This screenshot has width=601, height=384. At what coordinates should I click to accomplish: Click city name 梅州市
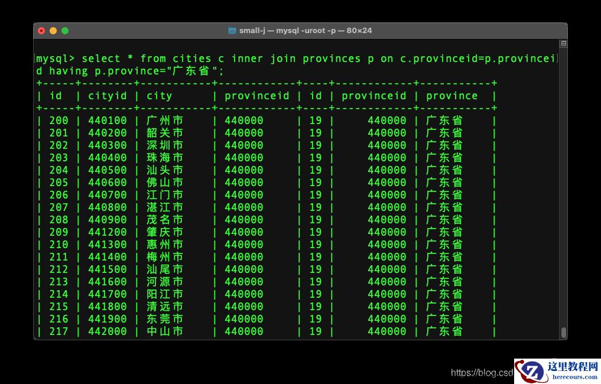point(165,257)
